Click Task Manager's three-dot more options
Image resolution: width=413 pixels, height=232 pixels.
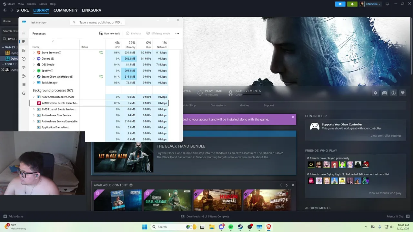click(x=177, y=34)
